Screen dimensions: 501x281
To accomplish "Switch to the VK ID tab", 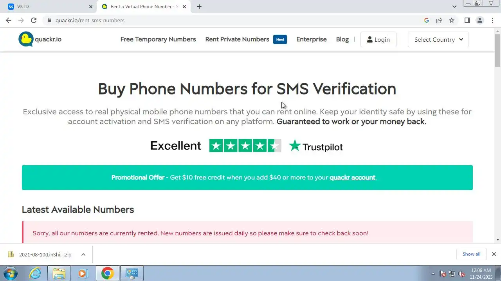I will pyautogui.click(x=49, y=7).
